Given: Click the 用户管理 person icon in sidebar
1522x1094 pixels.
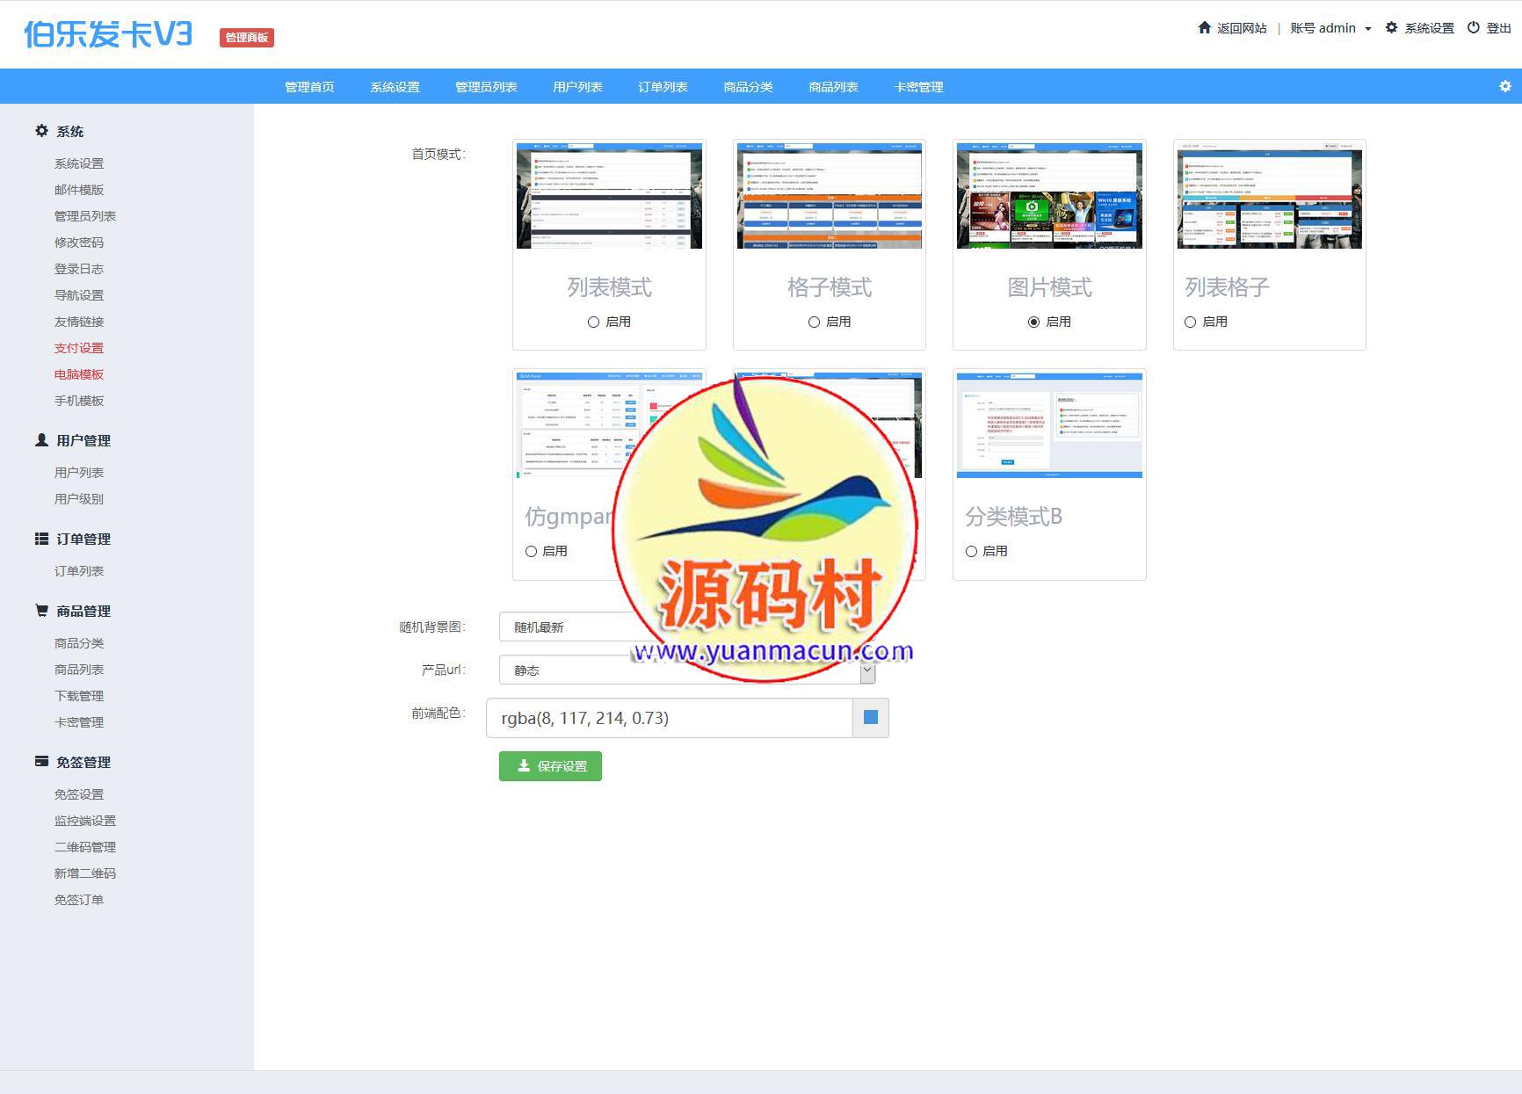Looking at the screenshot, I should 41,440.
